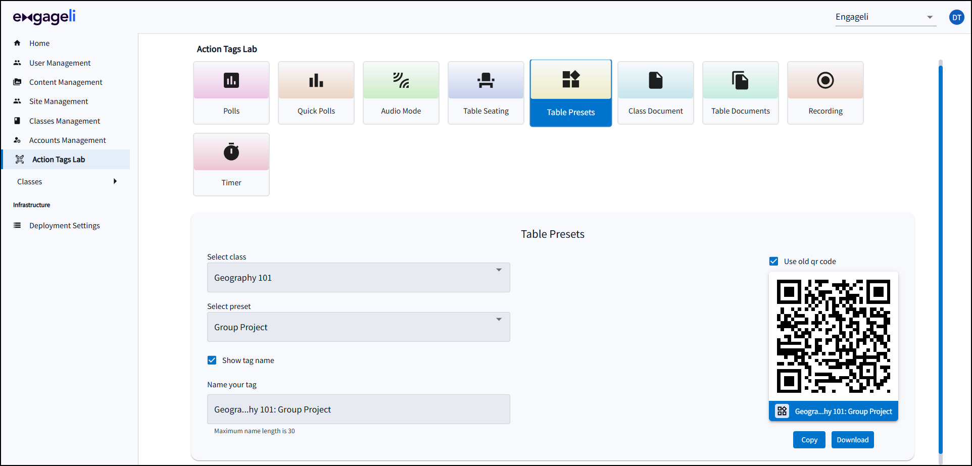Select the Audio Mode label
Screen dimensions: 972x466
[401, 111]
